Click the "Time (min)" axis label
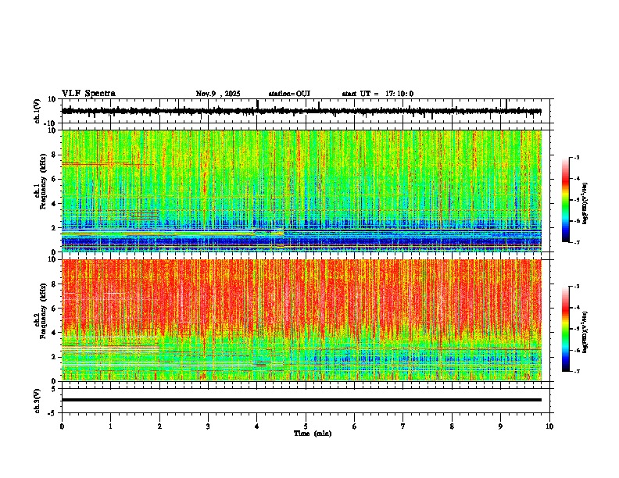This screenshot has height=478, width=619. coord(313,433)
